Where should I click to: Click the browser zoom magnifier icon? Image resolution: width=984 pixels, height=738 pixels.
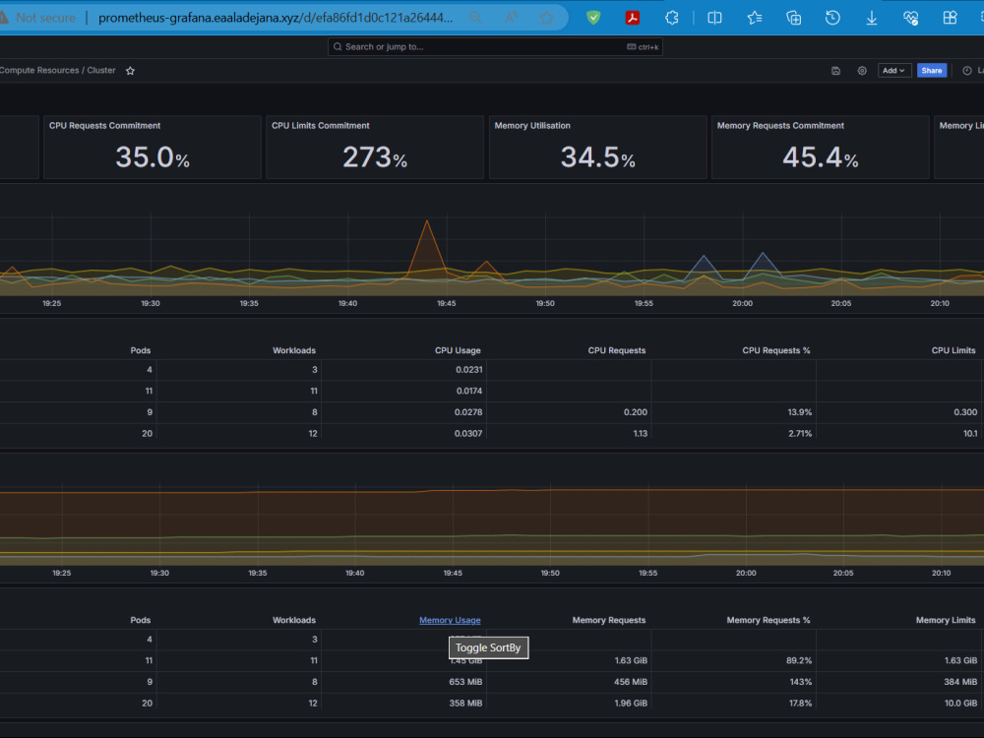(x=475, y=18)
